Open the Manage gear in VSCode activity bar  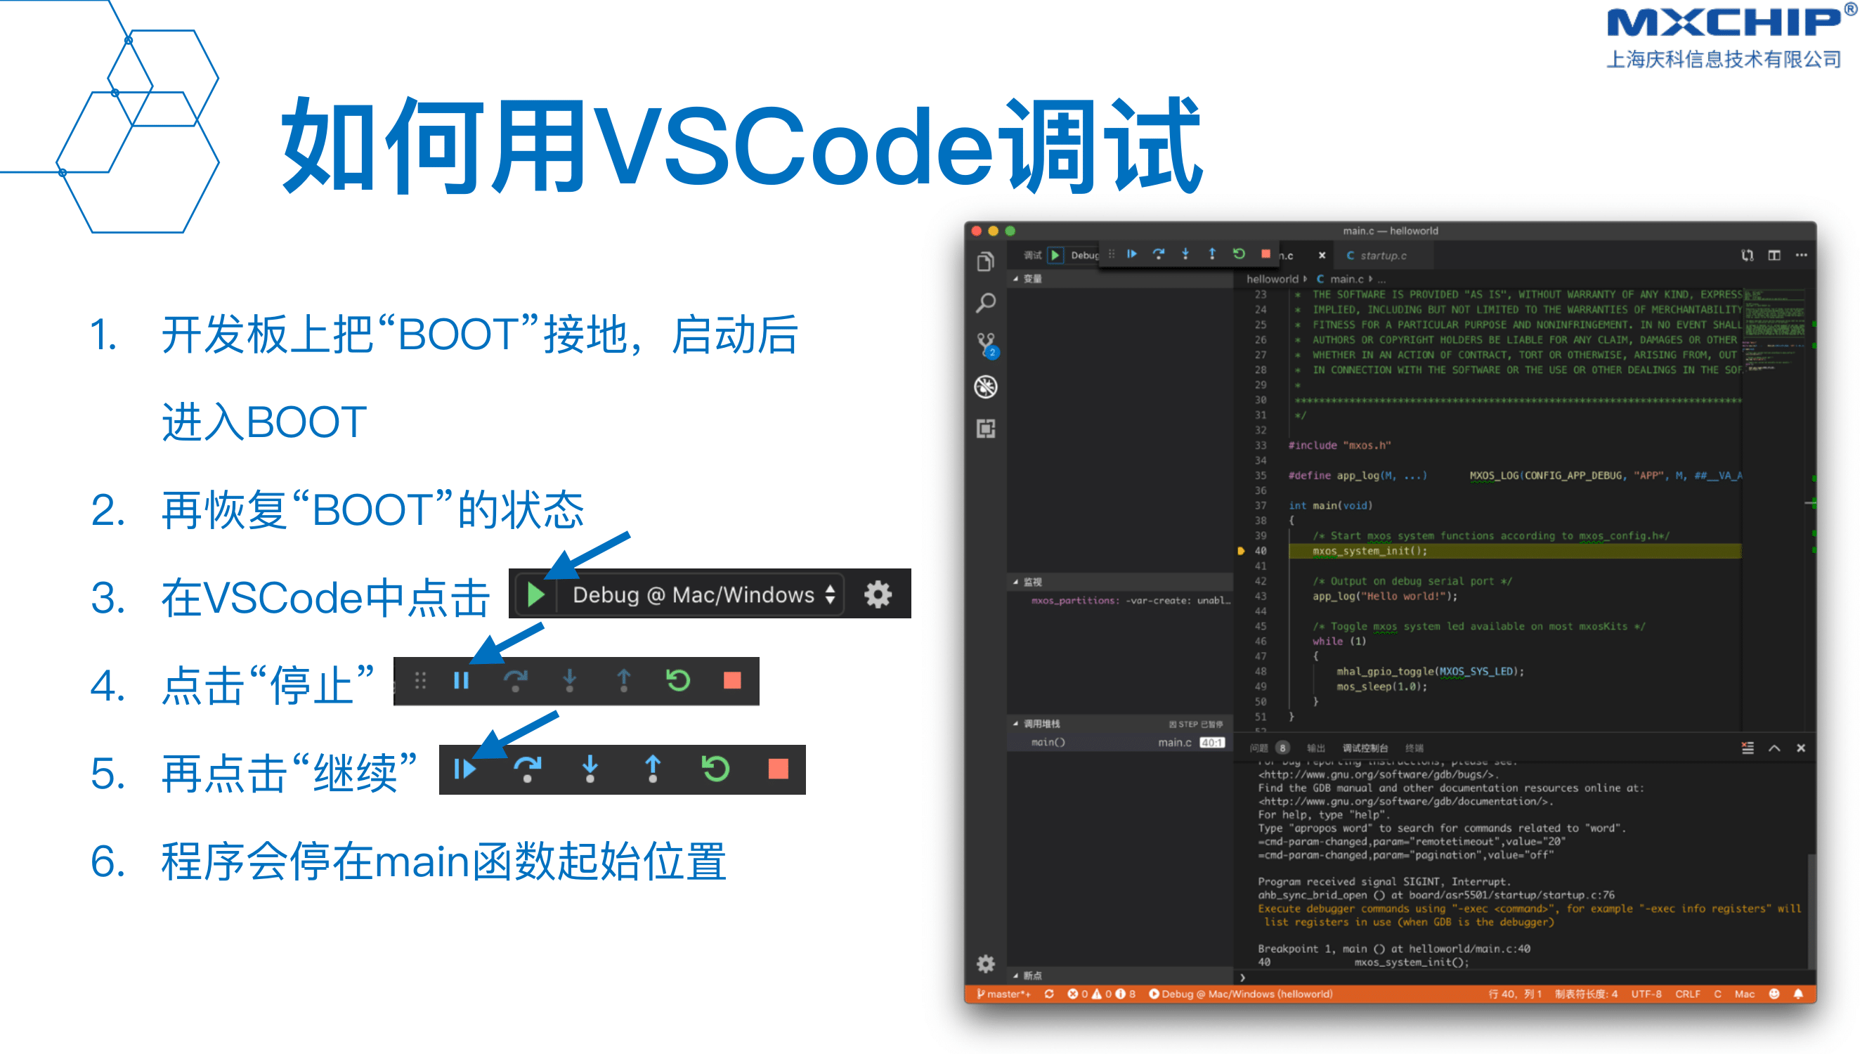click(985, 963)
